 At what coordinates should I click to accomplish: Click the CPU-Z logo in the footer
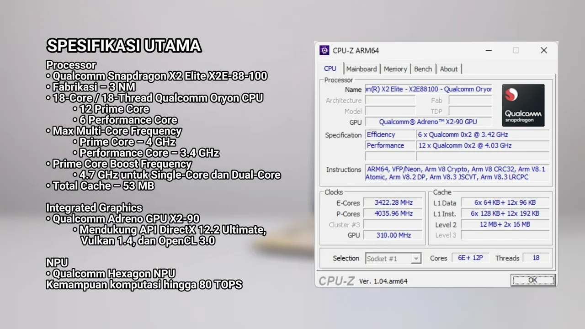point(336,281)
